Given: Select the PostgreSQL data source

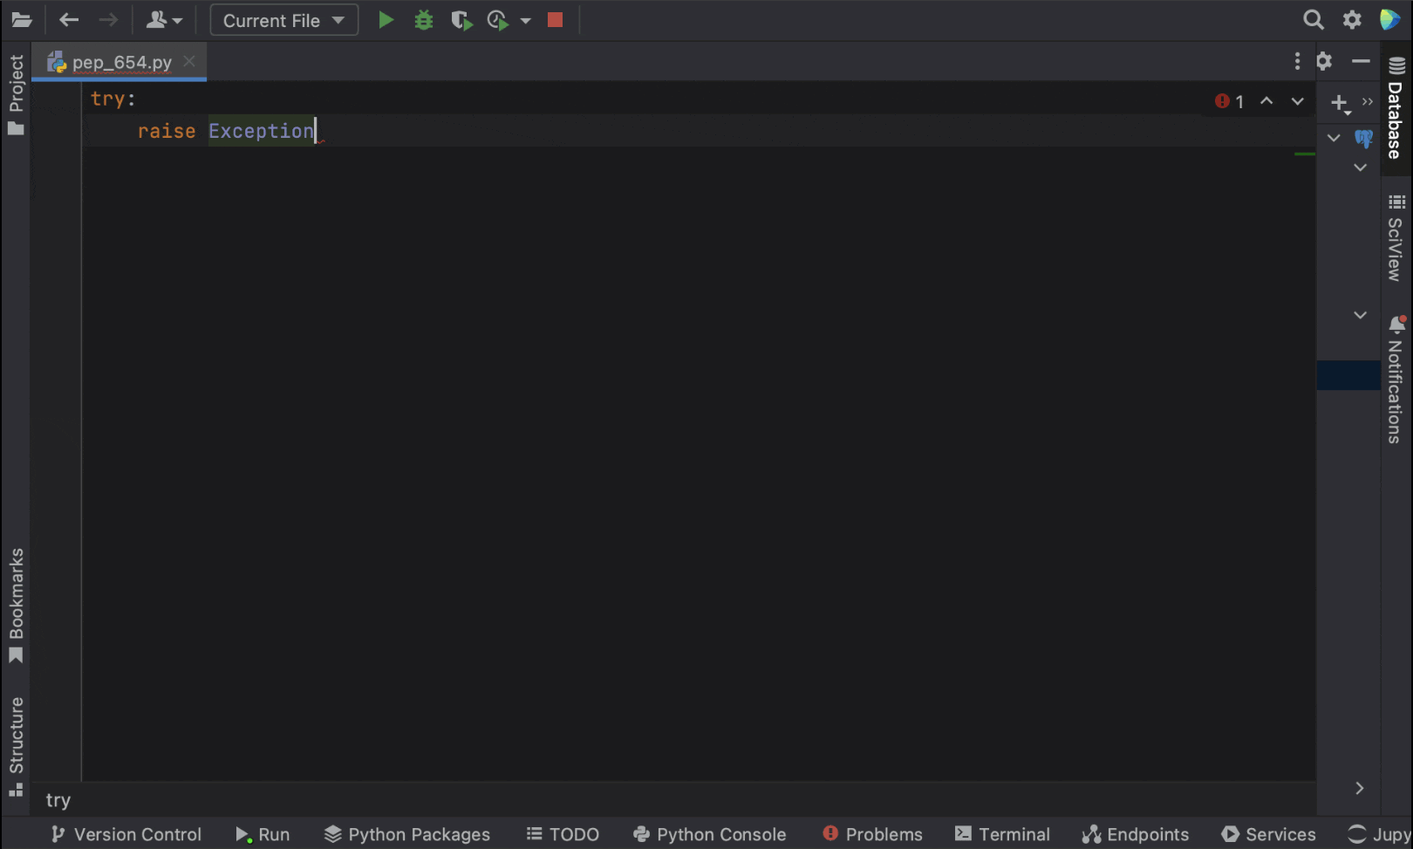Looking at the screenshot, I should pos(1363,138).
